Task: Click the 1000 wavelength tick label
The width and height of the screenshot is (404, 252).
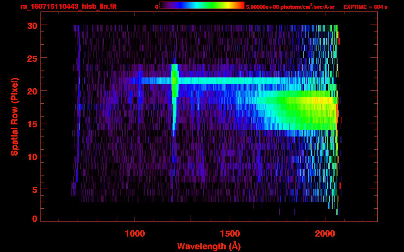Action: [x=135, y=233]
